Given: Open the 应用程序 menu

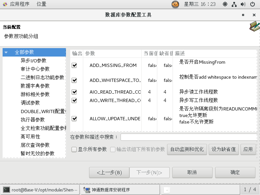Looking at the screenshot, I should [19, 4].
